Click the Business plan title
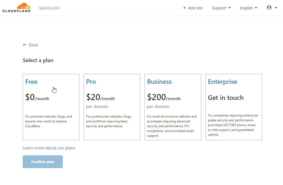 click(159, 82)
